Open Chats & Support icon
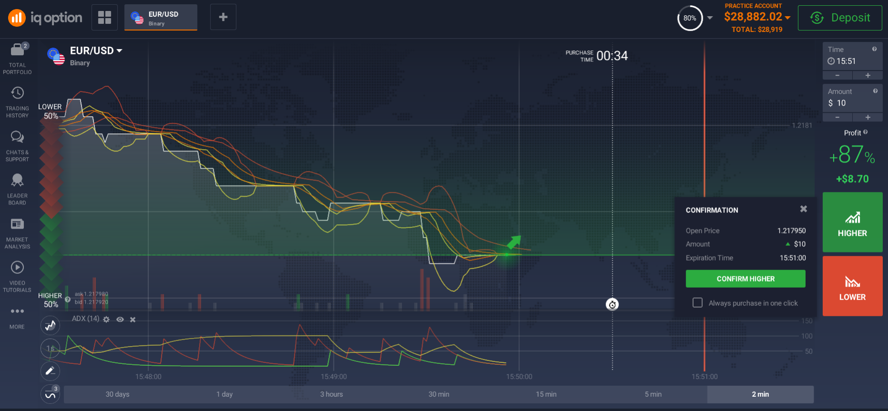This screenshot has height=411, width=888. coord(17,137)
